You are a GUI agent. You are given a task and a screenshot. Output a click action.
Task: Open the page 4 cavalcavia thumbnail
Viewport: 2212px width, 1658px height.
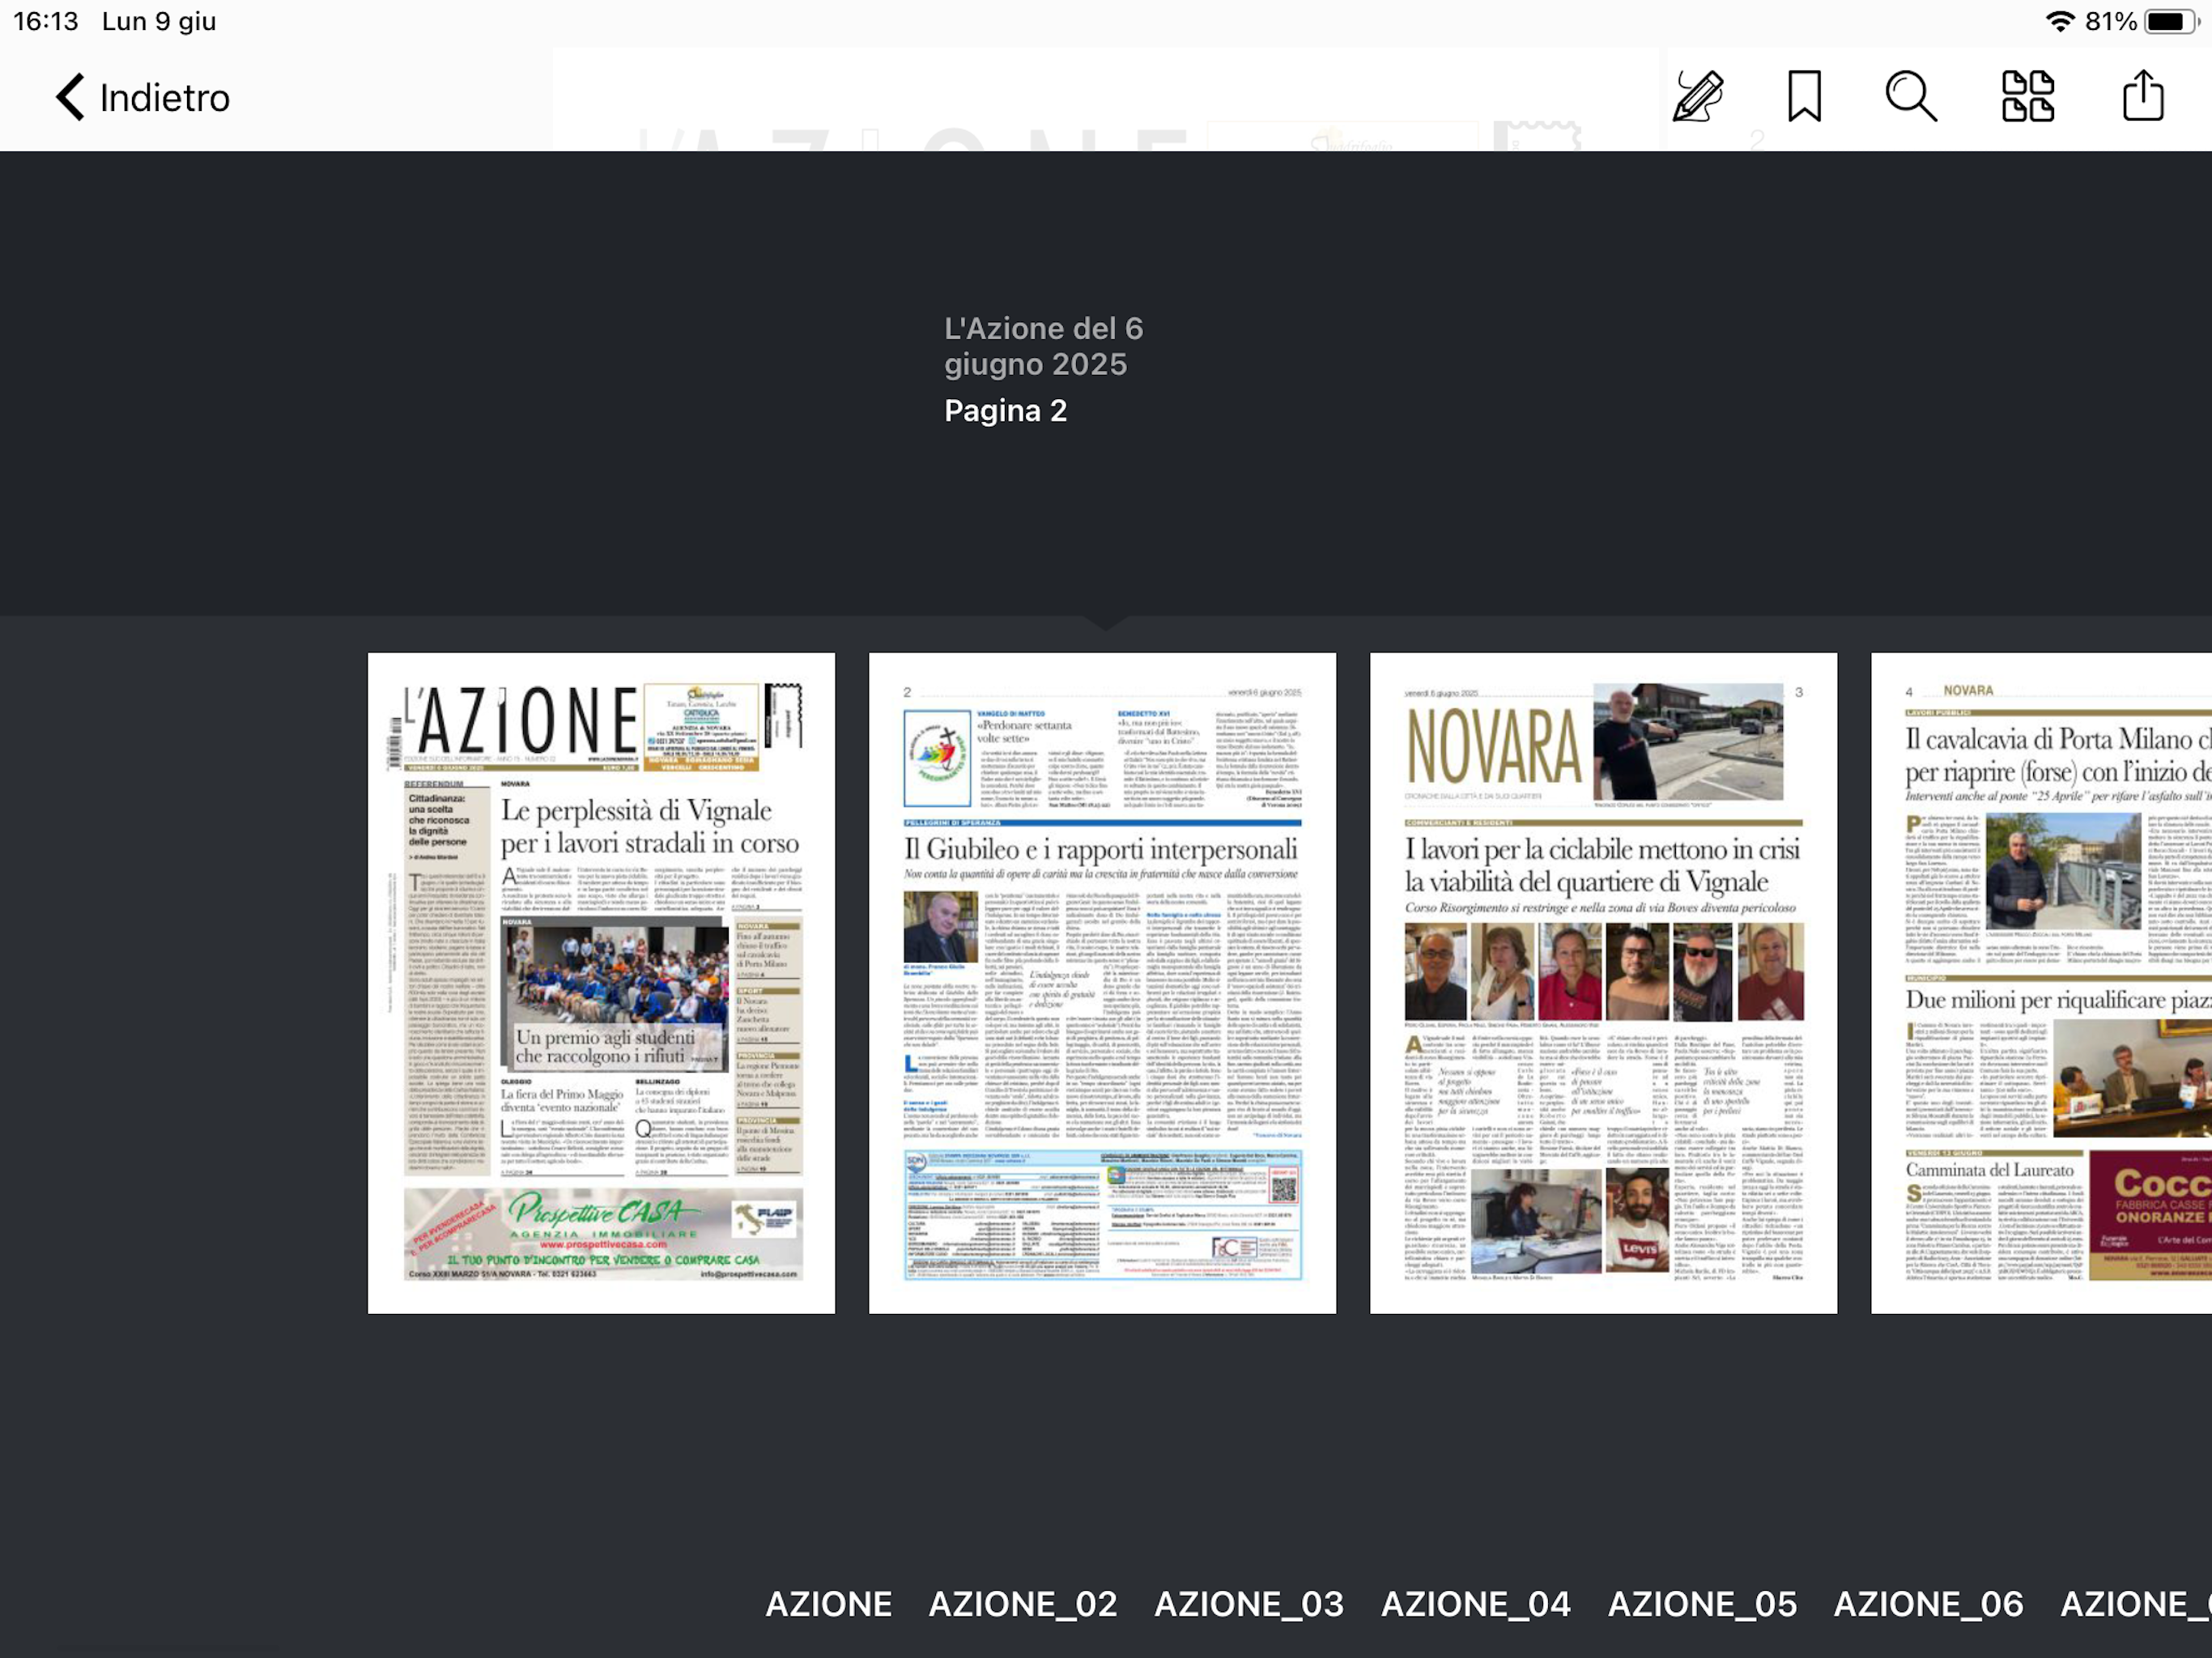click(2041, 983)
